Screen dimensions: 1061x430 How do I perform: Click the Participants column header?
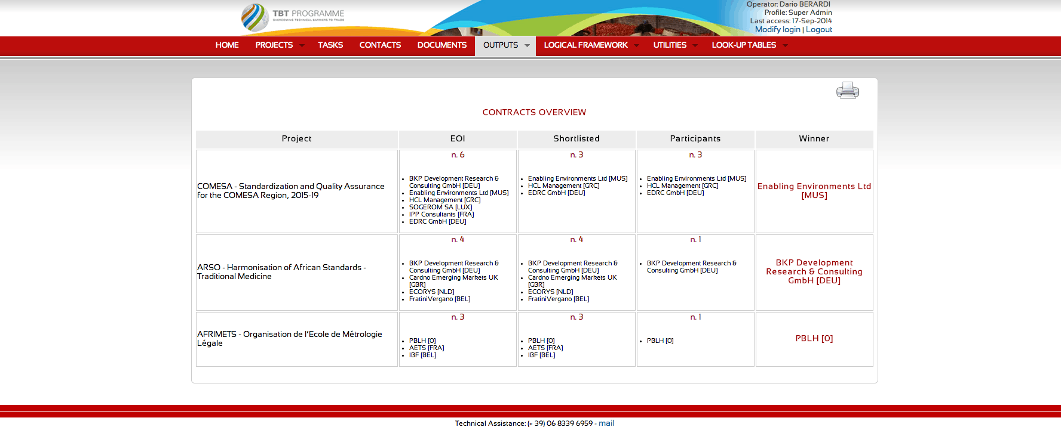coord(695,139)
